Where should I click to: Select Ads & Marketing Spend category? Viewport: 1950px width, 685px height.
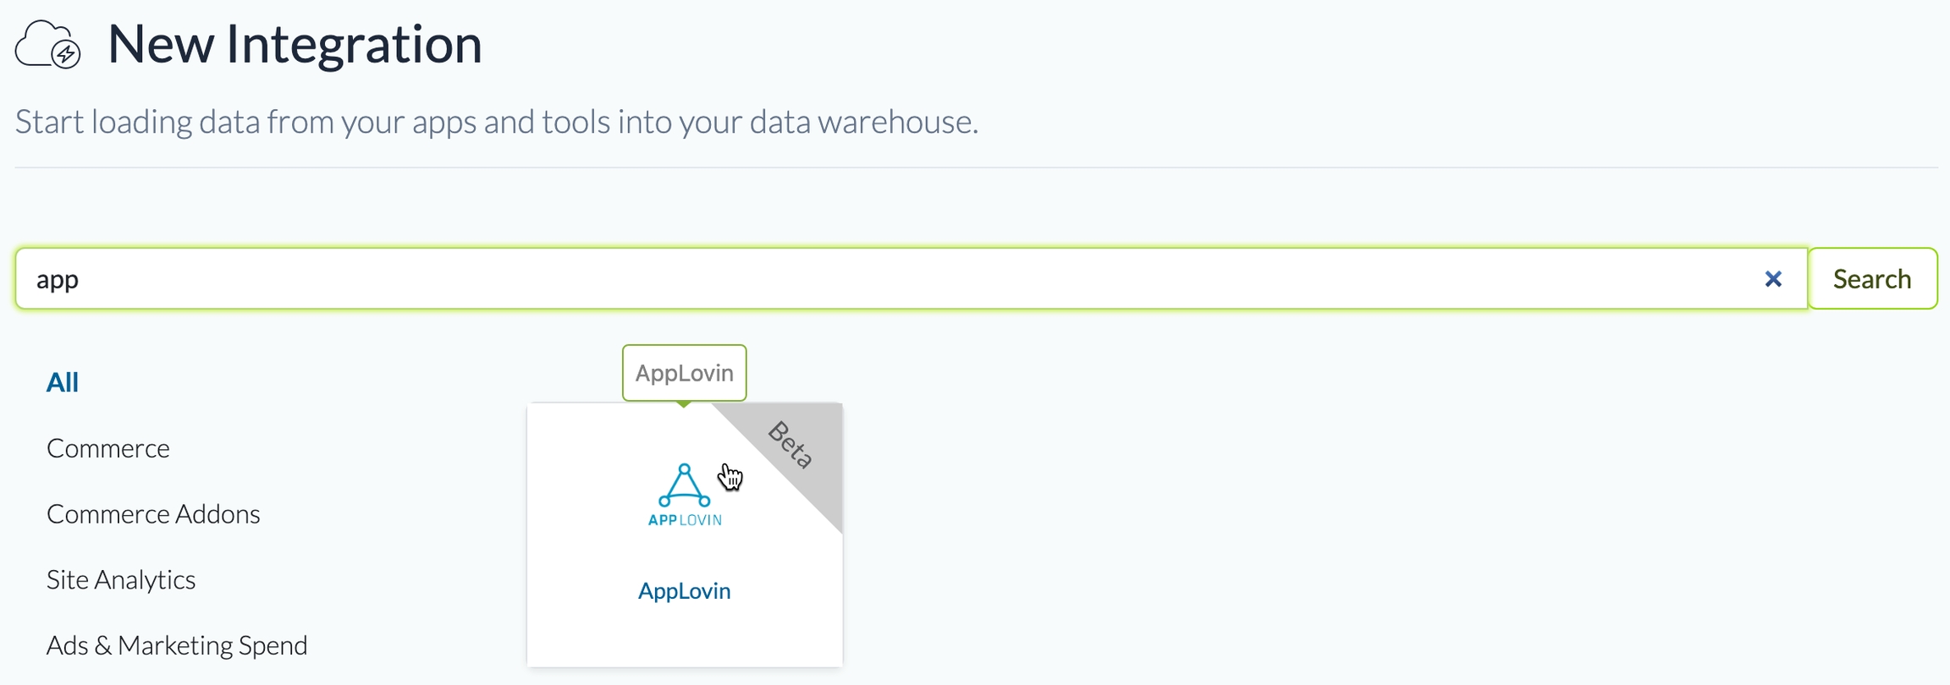177,645
